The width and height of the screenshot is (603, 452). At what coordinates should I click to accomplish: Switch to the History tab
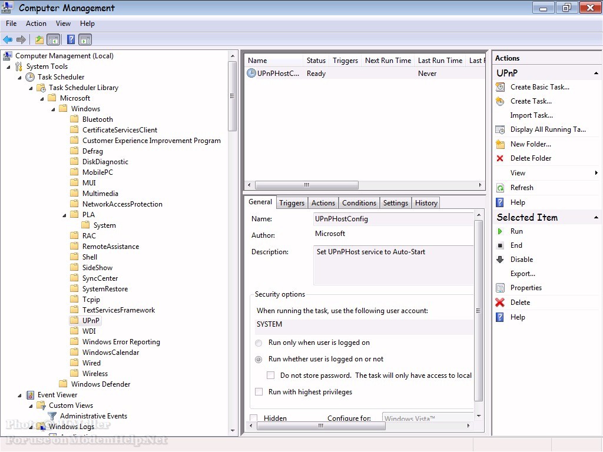click(426, 203)
